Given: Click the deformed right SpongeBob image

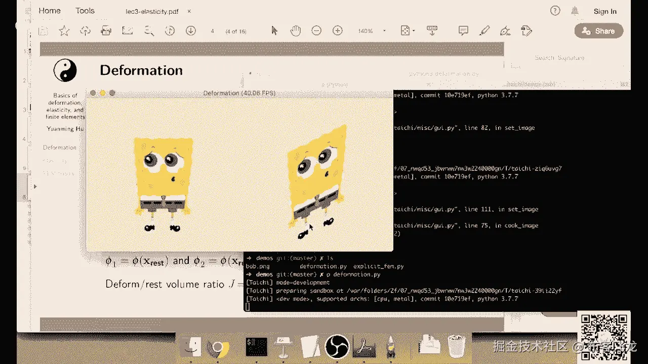Looking at the screenshot, I should pyautogui.click(x=318, y=182).
